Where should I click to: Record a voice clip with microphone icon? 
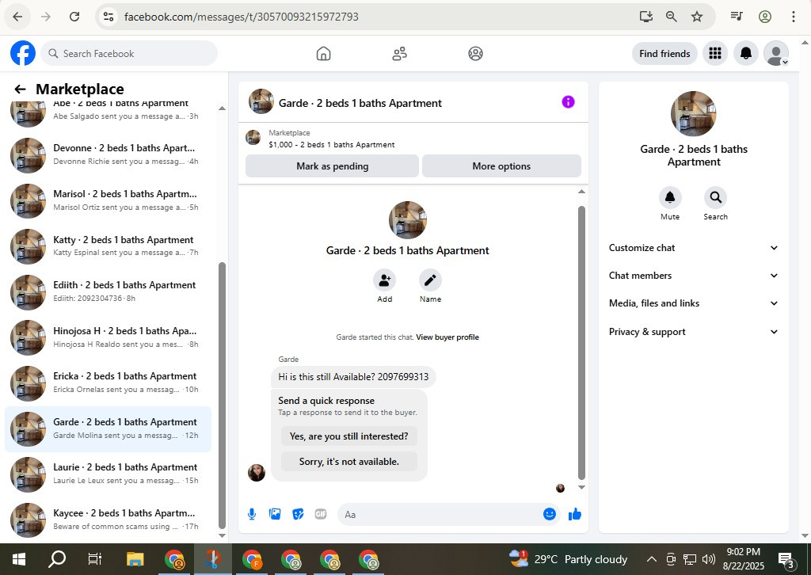pyautogui.click(x=252, y=514)
